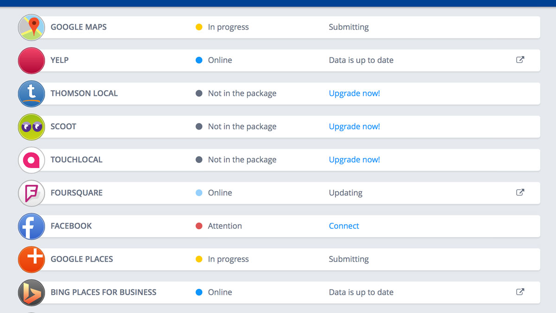Screen dimensions: 556x313
Task: Click 'Data is up to date' for Bing Places
Action: (x=361, y=292)
